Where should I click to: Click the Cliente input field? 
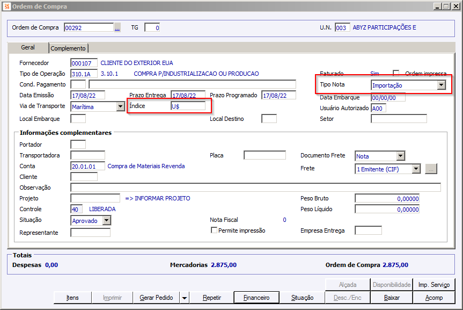click(x=84, y=177)
